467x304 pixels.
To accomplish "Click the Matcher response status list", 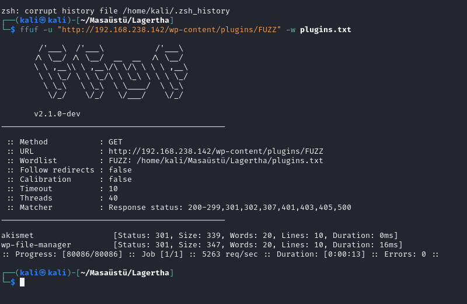I will [x=230, y=208].
